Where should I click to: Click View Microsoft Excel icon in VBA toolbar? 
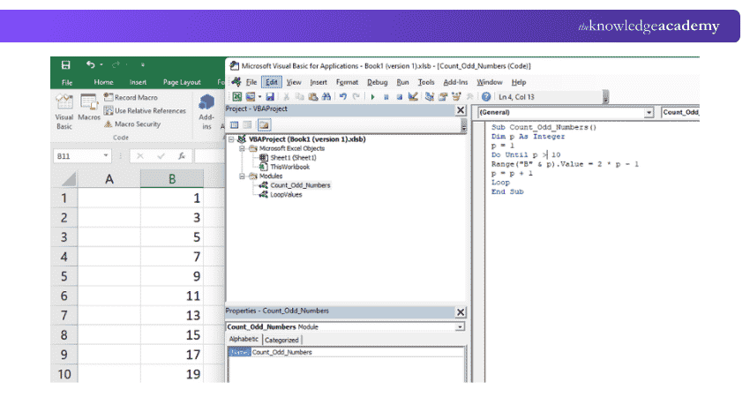pos(236,97)
